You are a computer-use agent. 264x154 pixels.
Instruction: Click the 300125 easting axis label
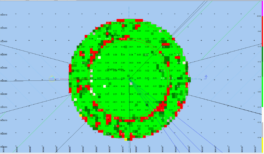coord(256,150)
